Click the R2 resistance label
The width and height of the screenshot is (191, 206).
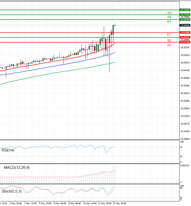169,17
